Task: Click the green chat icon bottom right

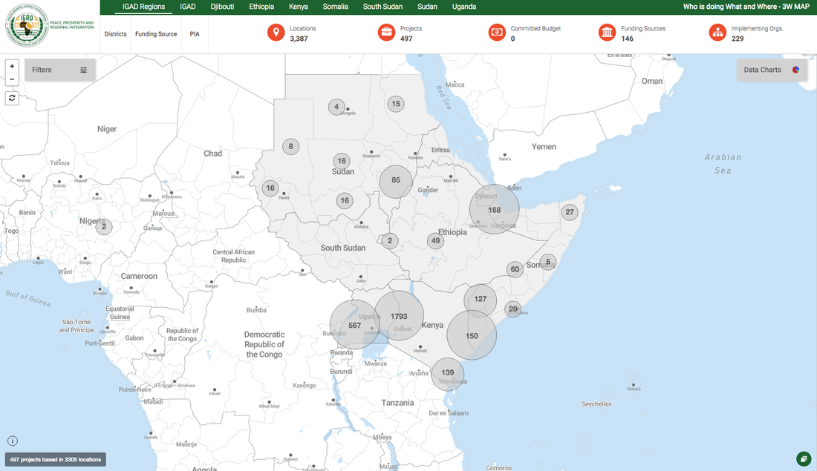Action: [x=802, y=458]
